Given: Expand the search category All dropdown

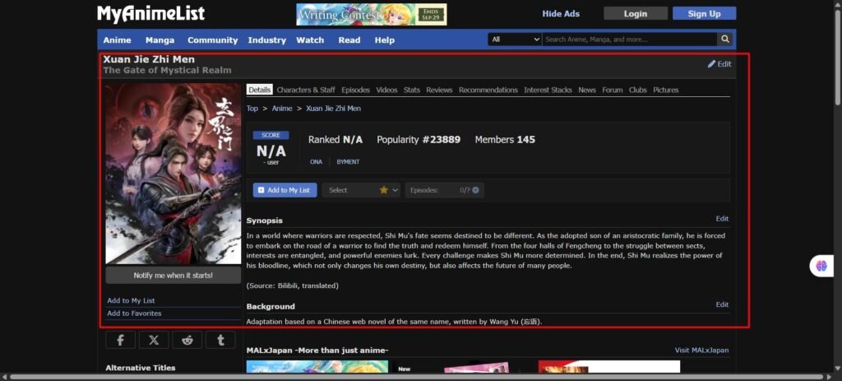Looking at the screenshot, I should [x=514, y=39].
